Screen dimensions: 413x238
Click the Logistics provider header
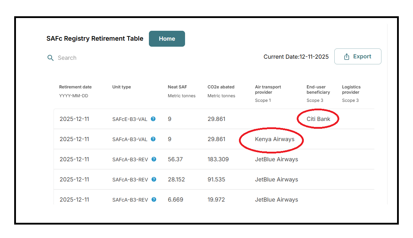point(351,89)
